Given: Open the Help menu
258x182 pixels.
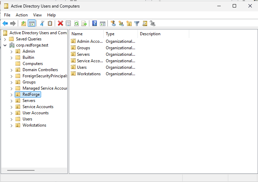Looking at the screenshot, I should tap(52, 15).
